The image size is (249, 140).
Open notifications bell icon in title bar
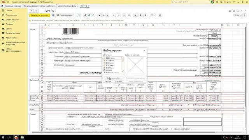[212, 2]
